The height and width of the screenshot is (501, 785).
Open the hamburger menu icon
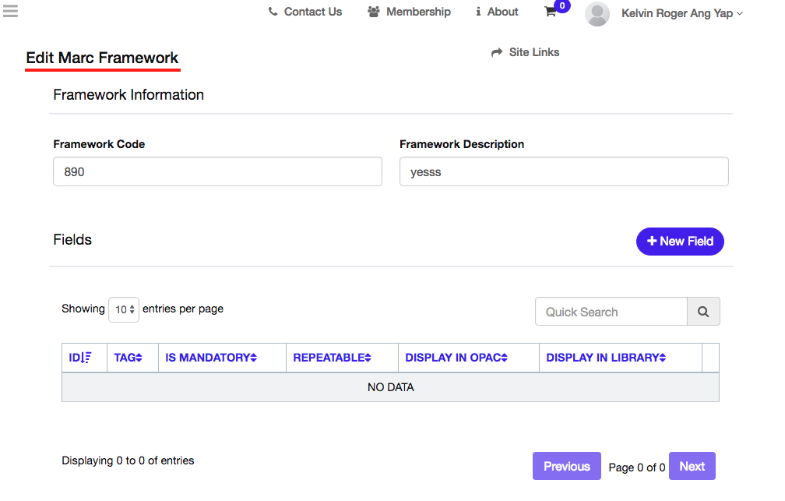[x=10, y=11]
